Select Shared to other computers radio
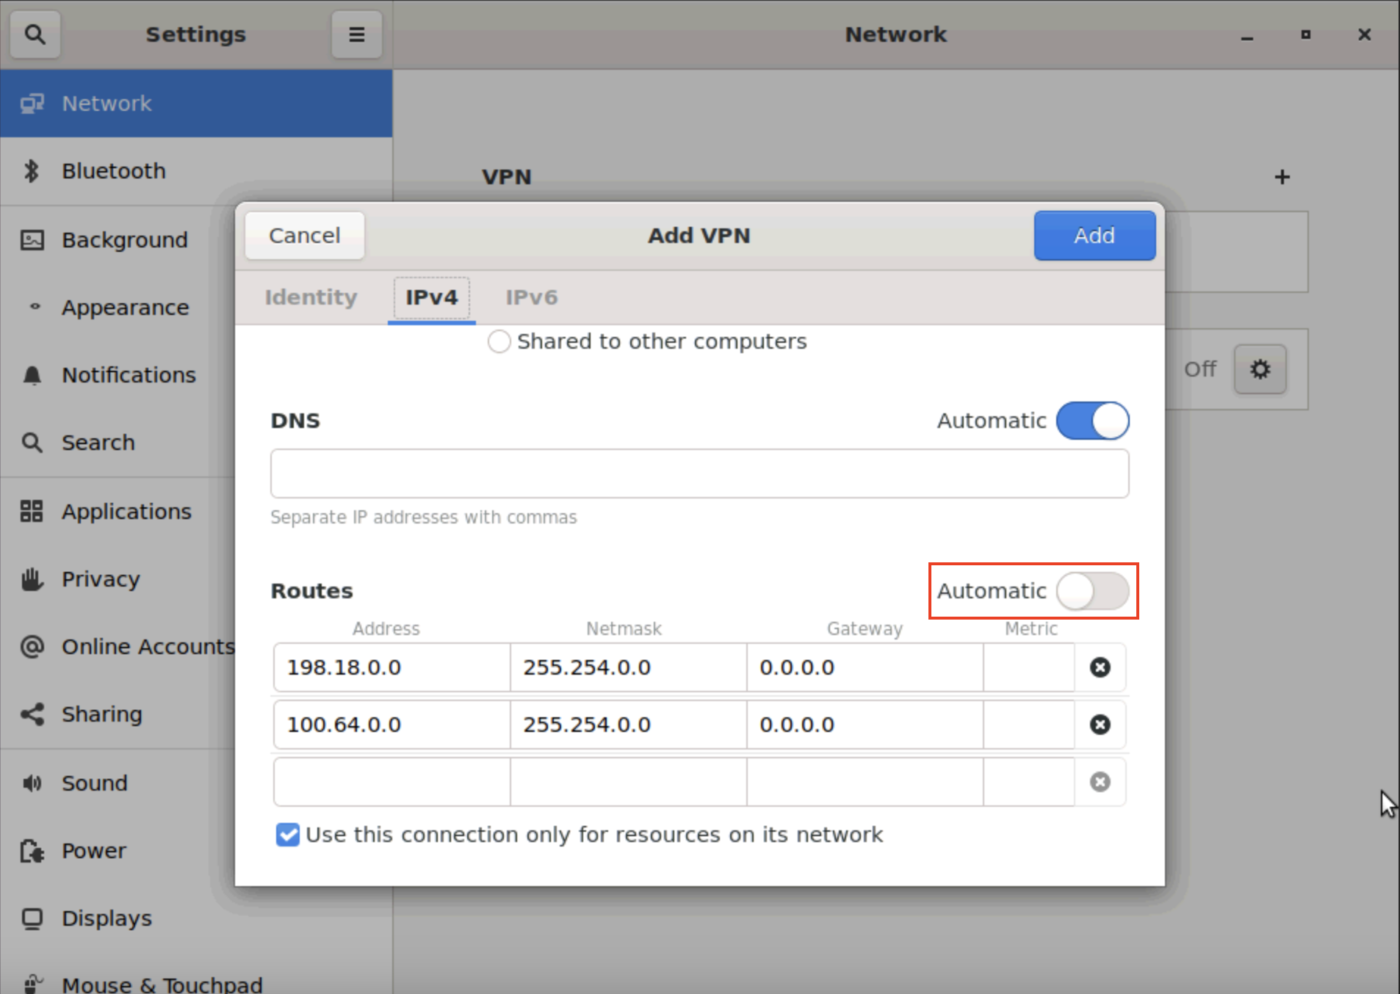The image size is (1400, 994). (x=499, y=341)
